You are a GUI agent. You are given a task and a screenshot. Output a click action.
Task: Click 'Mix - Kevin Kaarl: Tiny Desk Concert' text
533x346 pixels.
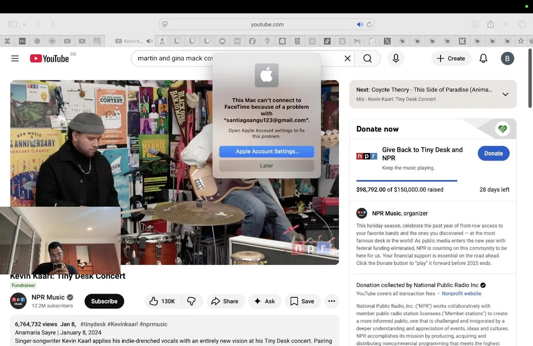click(396, 99)
